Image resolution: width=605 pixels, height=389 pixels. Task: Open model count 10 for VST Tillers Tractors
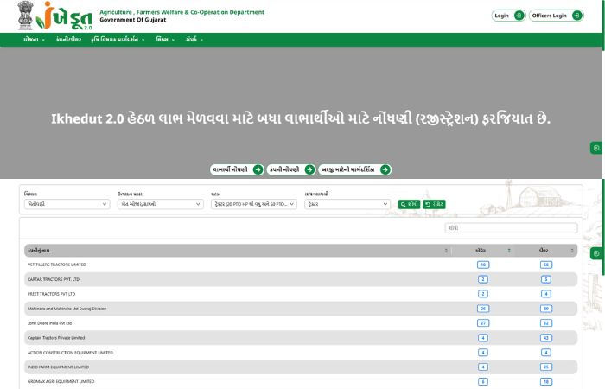[x=483, y=265]
